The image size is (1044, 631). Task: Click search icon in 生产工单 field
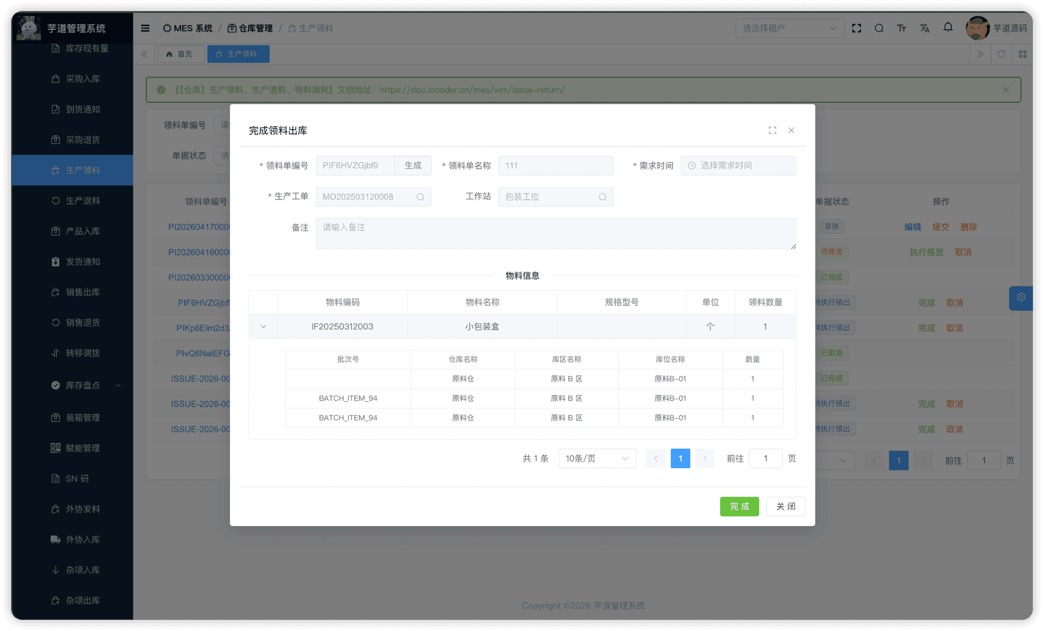pyautogui.click(x=420, y=197)
